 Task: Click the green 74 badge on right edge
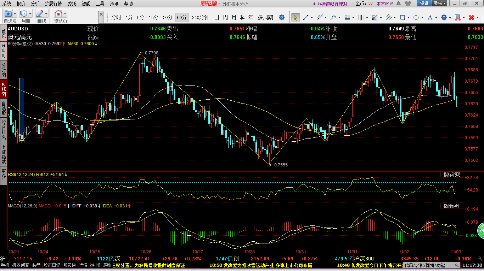tap(481, 230)
